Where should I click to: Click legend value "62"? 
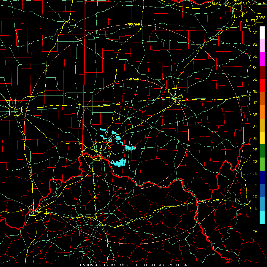[255, 44]
